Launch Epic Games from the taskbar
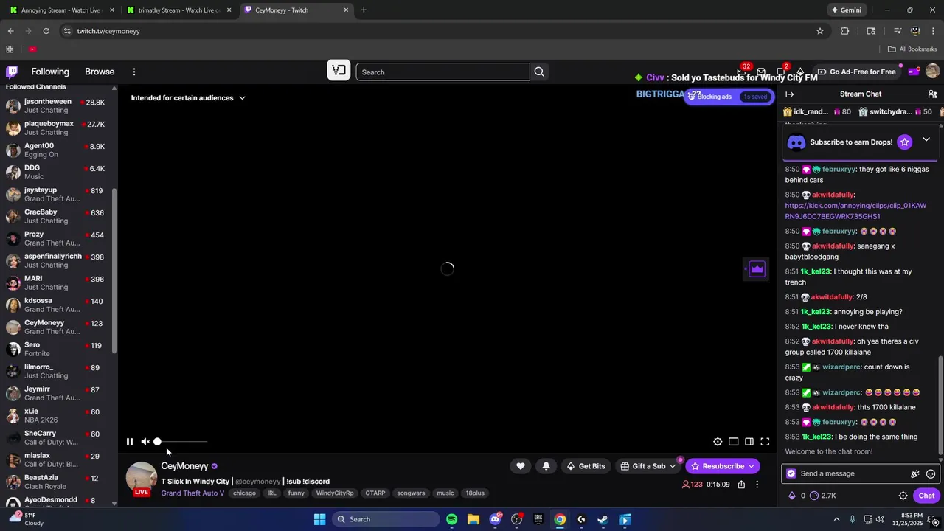944x531 pixels. pos(538,519)
